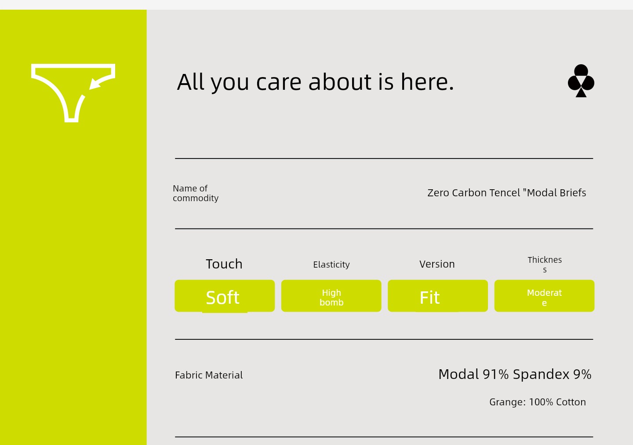The height and width of the screenshot is (445, 633).
Task: Click the Thickness column heading
Action: (x=544, y=264)
